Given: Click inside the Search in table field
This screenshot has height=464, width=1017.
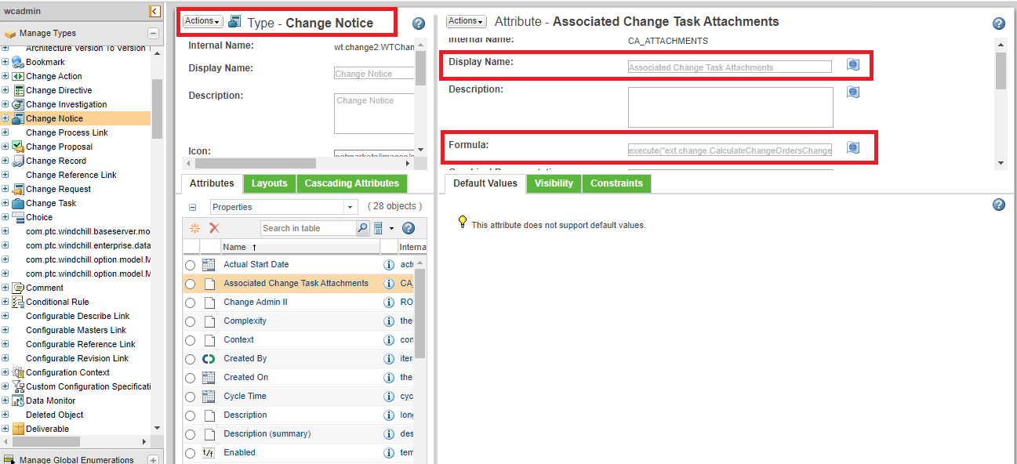Looking at the screenshot, I should tap(310, 227).
